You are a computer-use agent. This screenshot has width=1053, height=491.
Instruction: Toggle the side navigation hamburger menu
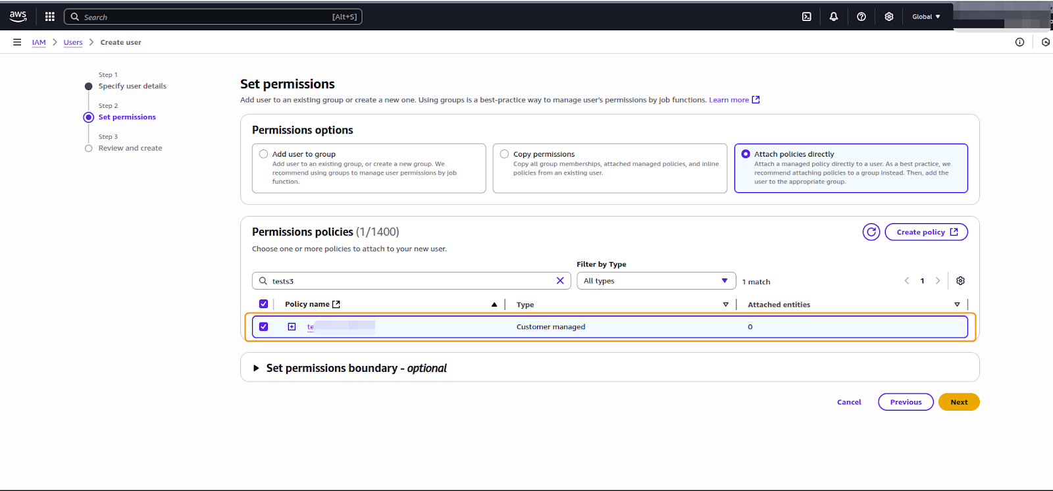tap(17, 42)
